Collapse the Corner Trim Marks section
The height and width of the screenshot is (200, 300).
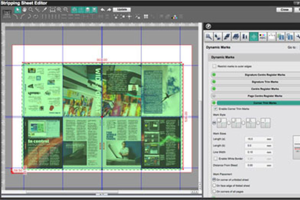(x=265, y=103)
